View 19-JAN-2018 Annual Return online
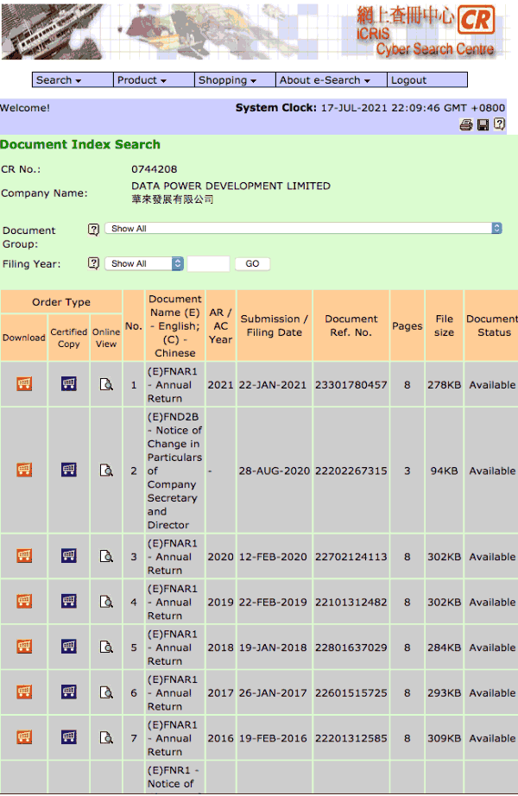Viewport: 518px width, 796px height. coord(106,647)
